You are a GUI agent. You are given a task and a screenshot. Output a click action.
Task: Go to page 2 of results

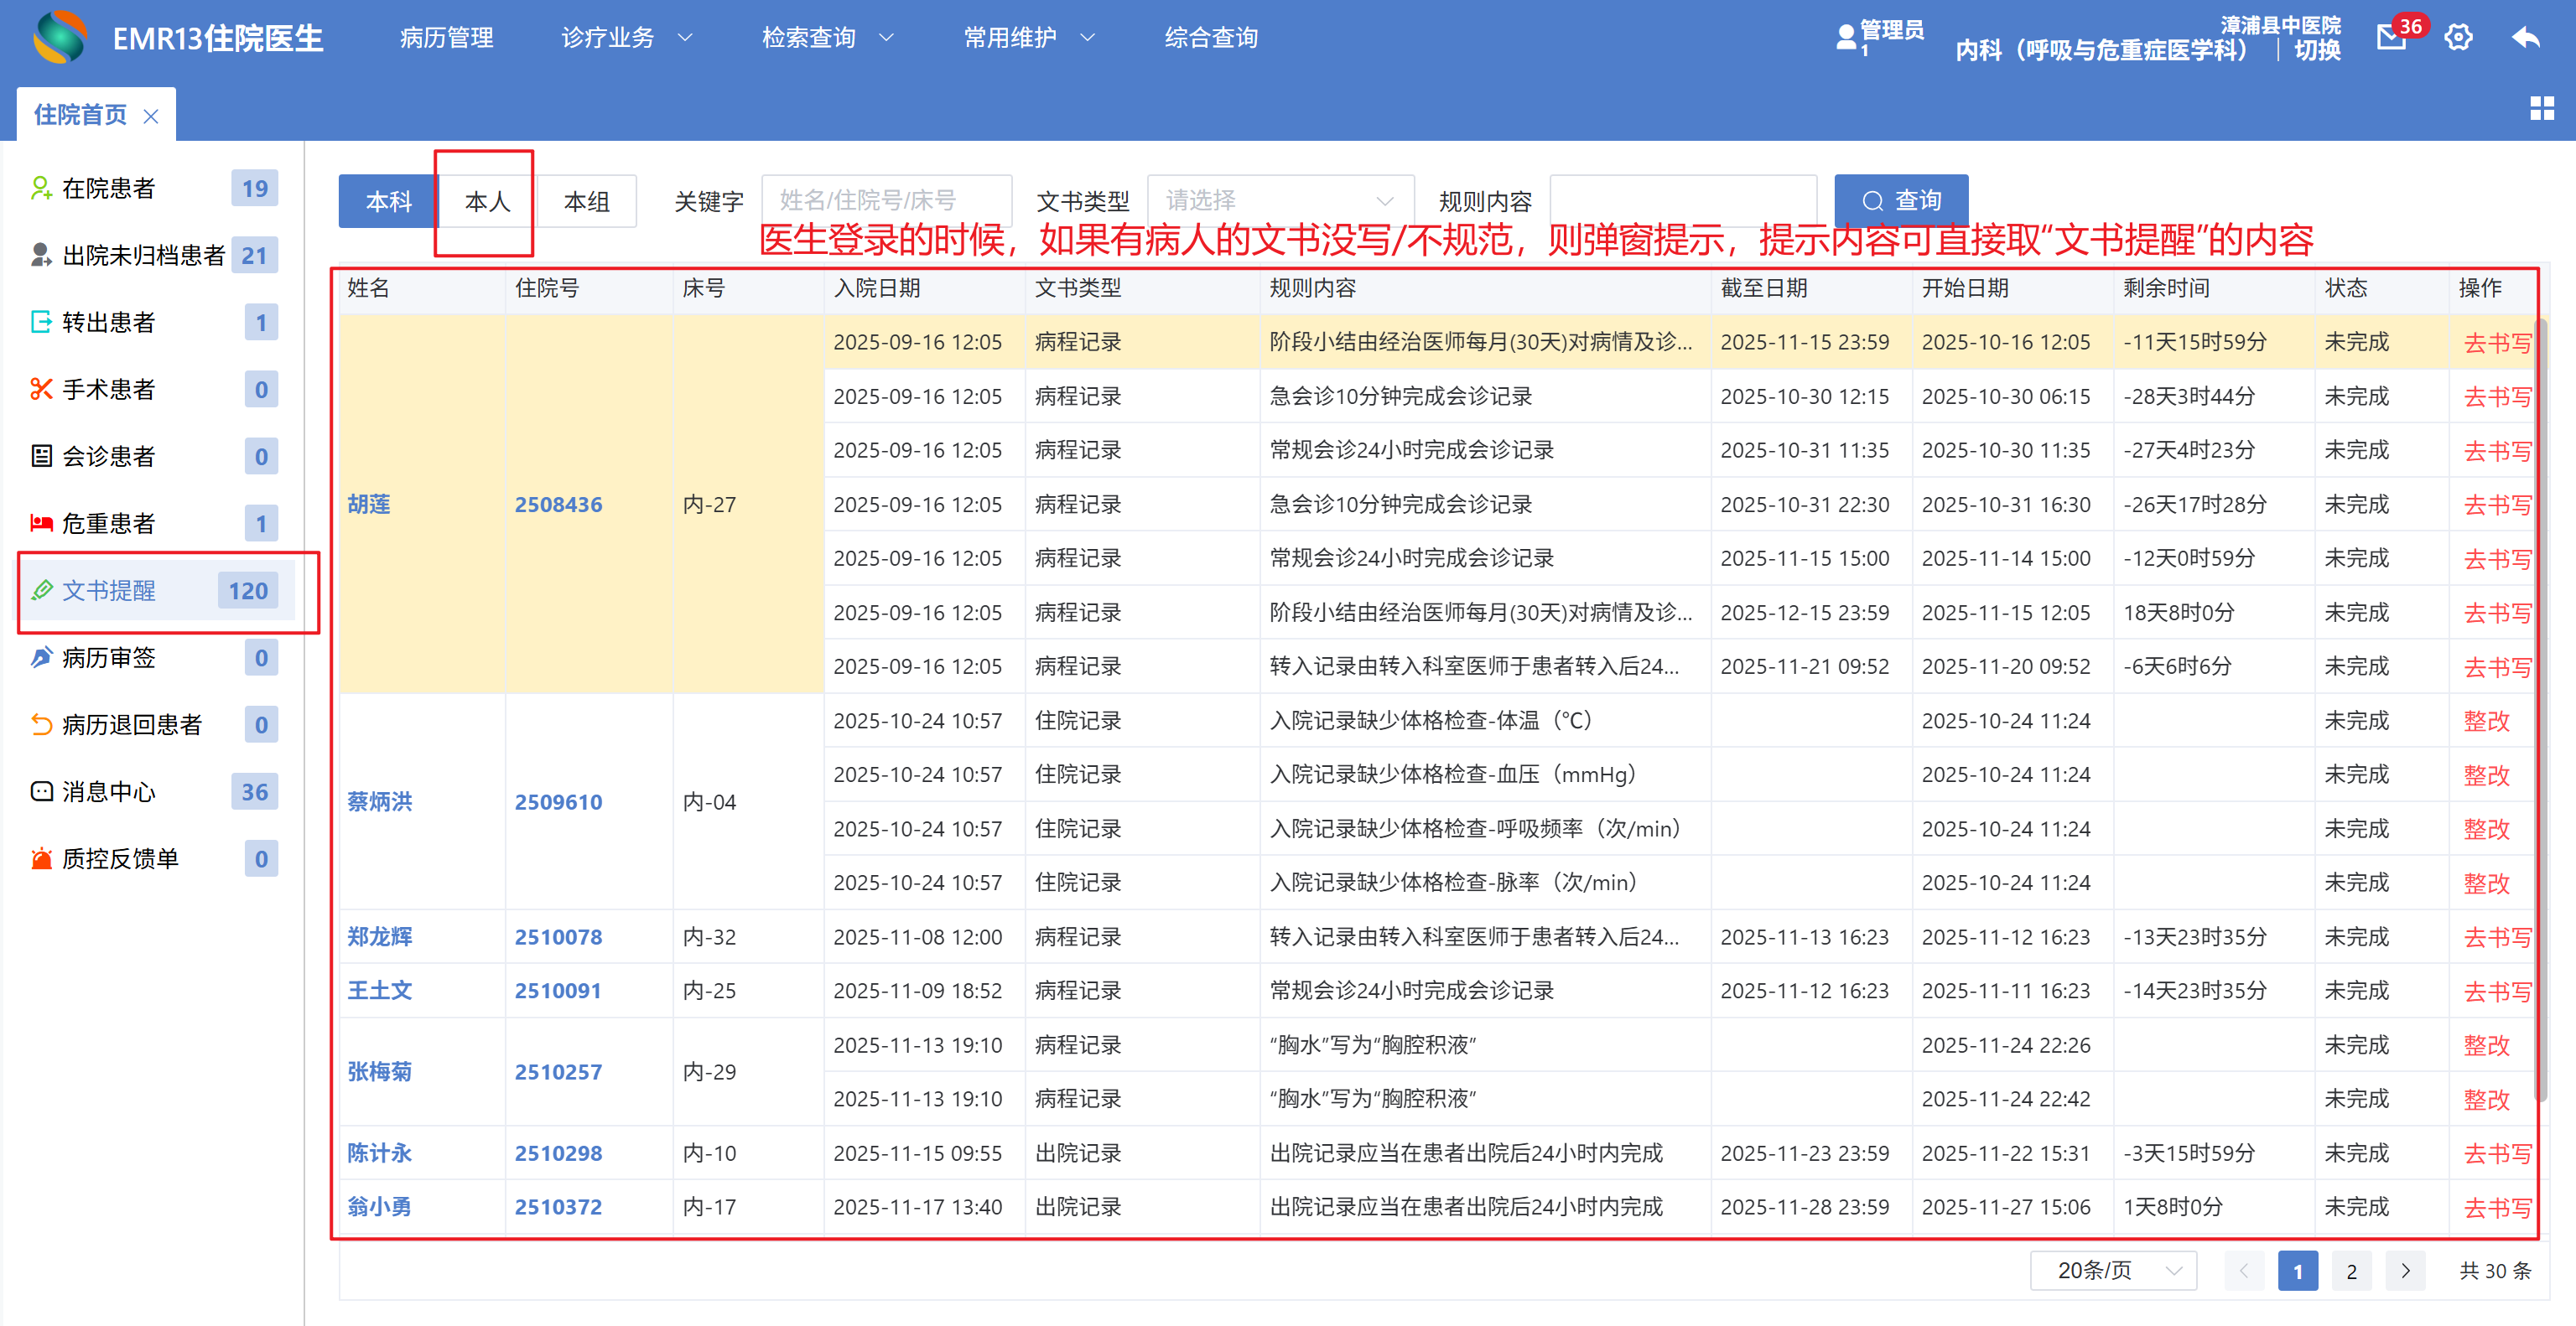click(2351, 1271)
